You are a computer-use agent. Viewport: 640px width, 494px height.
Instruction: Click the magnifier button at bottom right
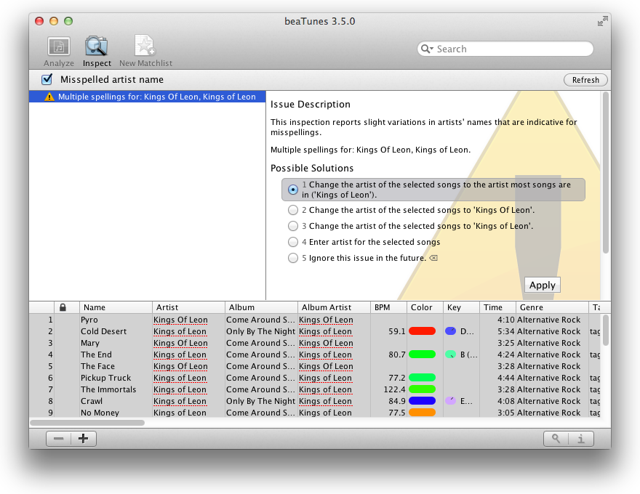[x=556, y=439]
